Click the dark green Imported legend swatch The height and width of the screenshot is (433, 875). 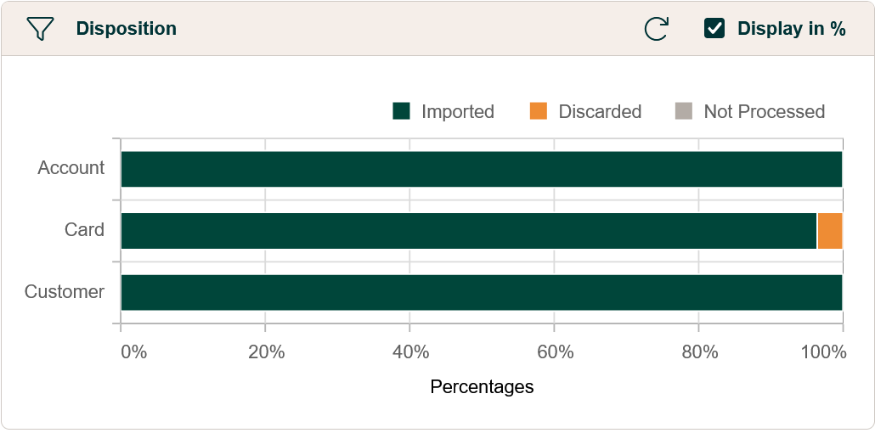(402, 111)
